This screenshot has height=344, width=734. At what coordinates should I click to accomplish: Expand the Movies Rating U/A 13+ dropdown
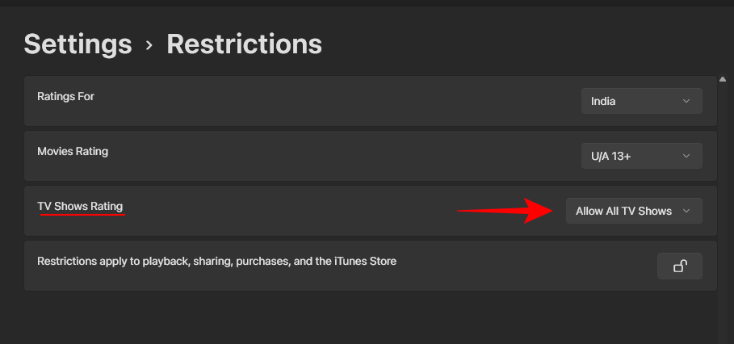641,156
